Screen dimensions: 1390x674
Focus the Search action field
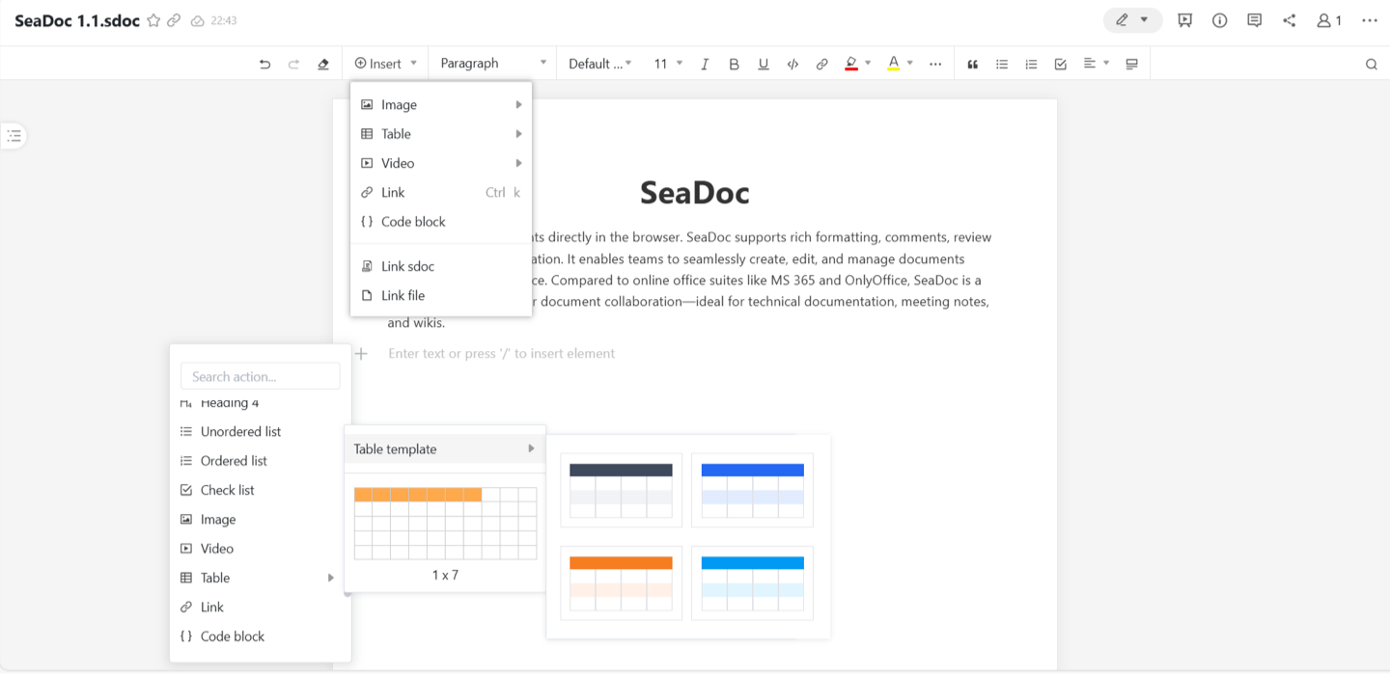tap(261, 377)
